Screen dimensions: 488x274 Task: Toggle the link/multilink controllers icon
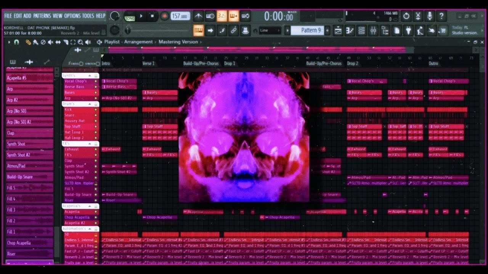[234, 30]
